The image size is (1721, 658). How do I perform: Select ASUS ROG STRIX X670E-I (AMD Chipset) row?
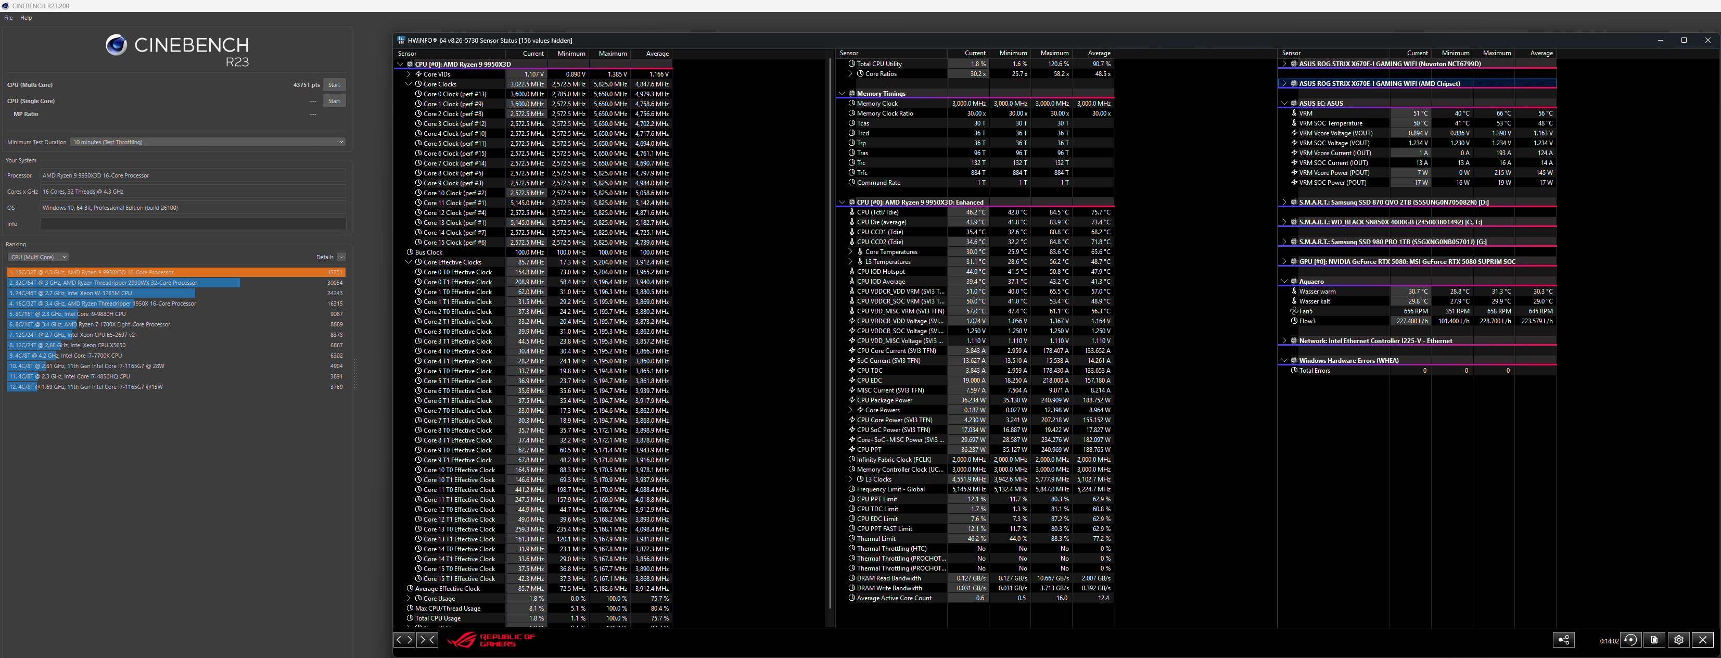click(1418, 83)
